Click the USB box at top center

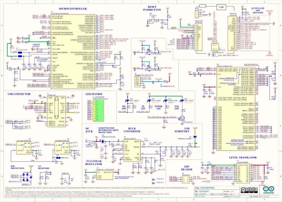[x=221, y=7]
